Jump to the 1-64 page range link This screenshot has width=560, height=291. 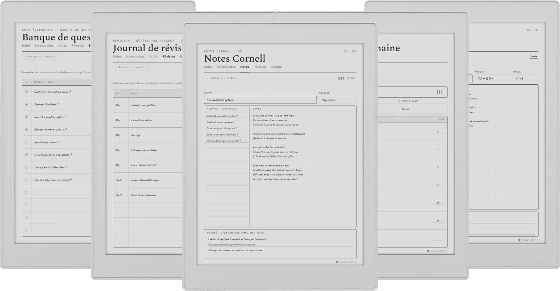pos(341,78)
